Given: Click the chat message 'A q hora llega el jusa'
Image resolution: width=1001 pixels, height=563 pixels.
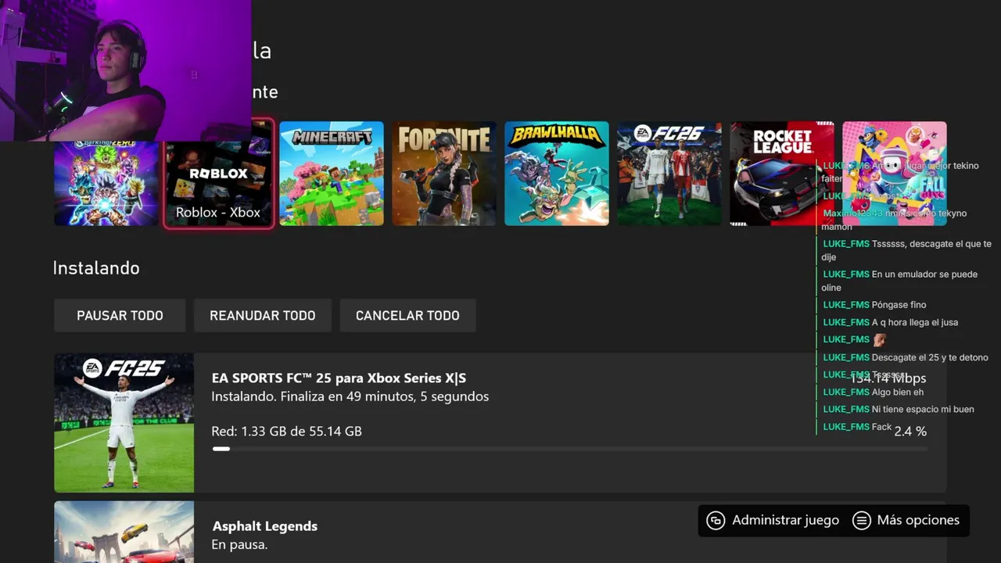Looking at the screenshot, I should coord(915,322).
